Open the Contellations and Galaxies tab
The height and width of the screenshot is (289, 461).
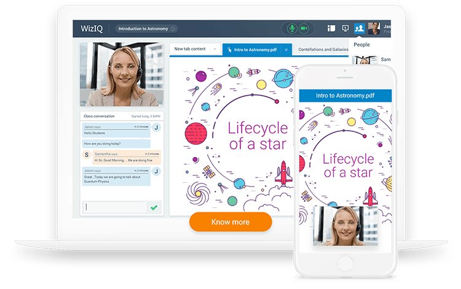tap(323, 50)
